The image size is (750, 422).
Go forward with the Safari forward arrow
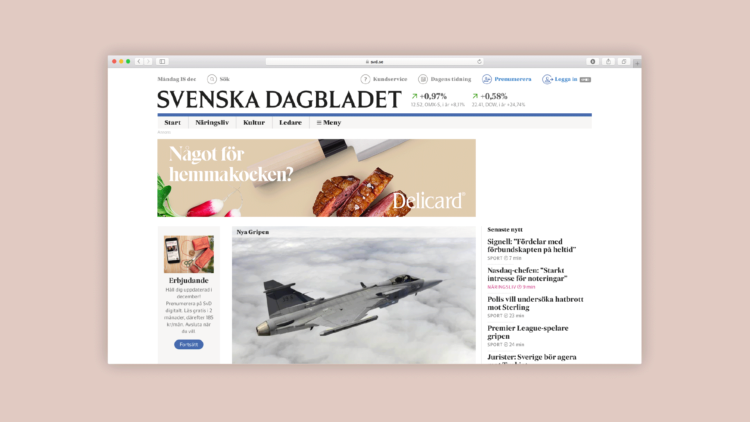(148, 61)
